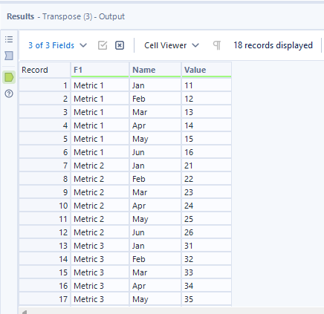Screen dimensions: 324x314
Task: Select the Jun cell in record 6
Action: tap(155, 152)
